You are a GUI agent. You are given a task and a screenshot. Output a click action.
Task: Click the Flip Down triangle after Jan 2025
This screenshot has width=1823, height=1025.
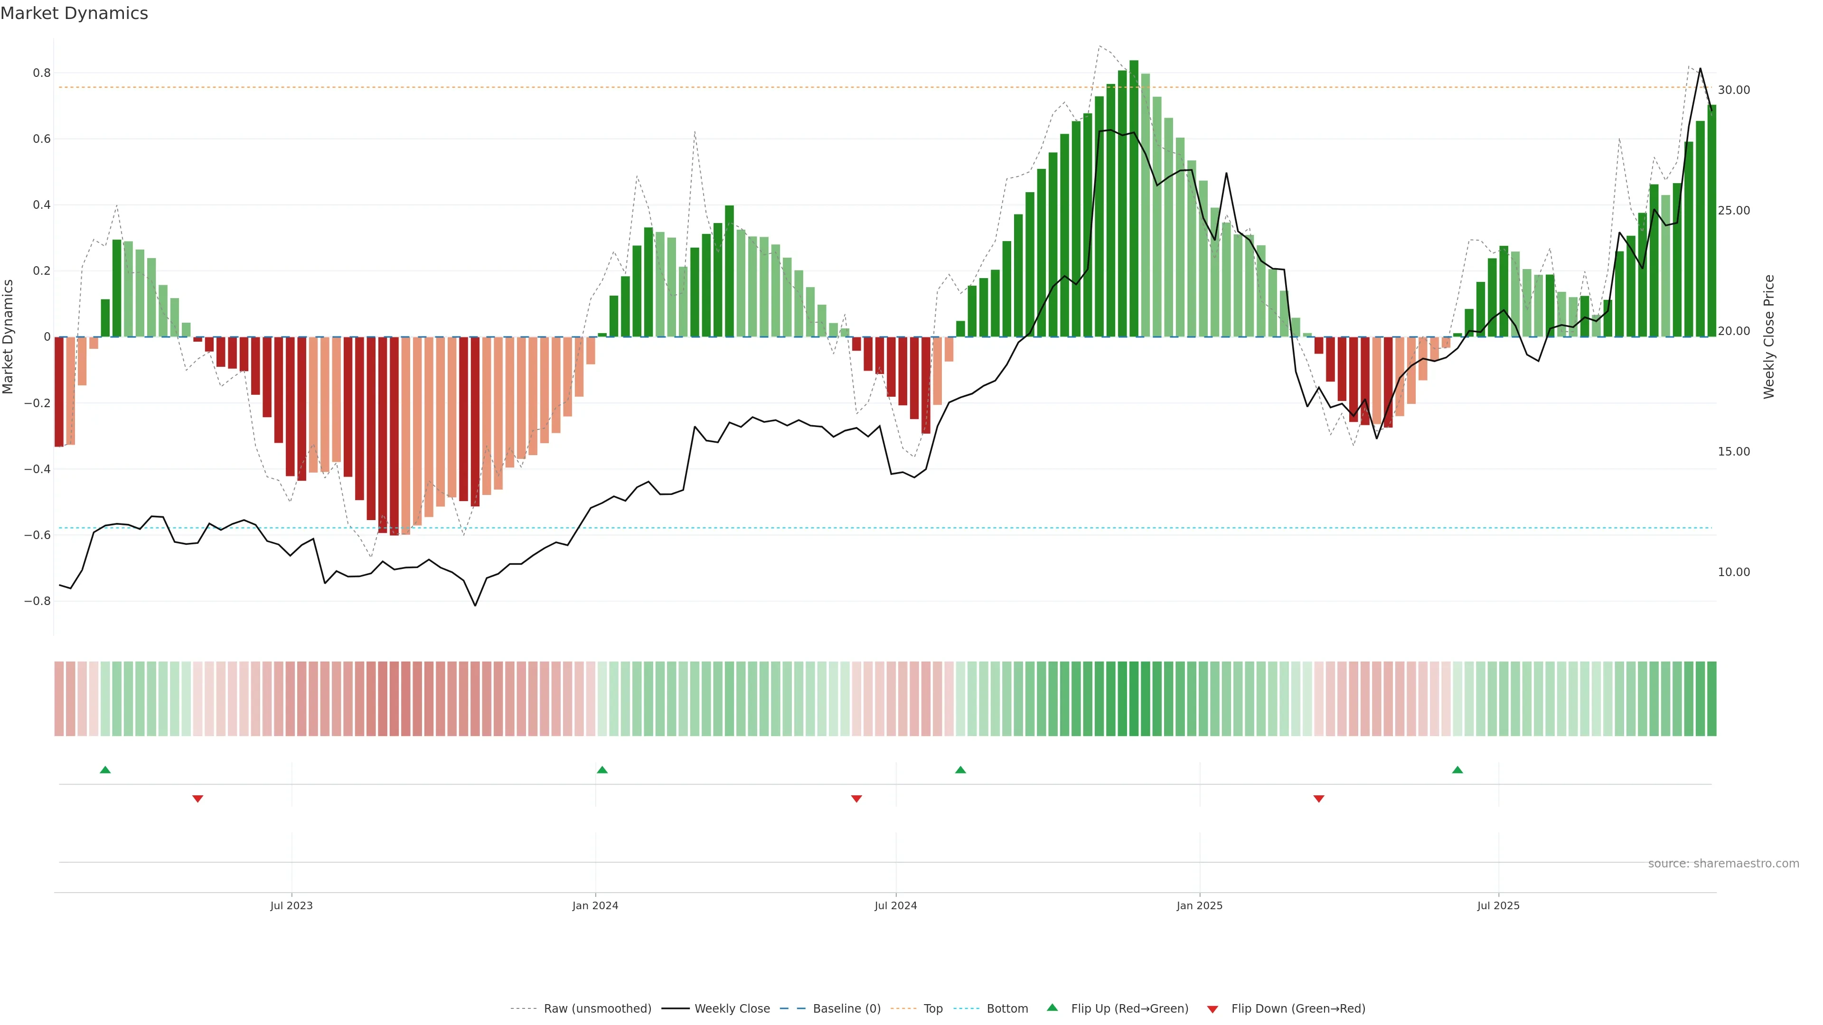1318,799
